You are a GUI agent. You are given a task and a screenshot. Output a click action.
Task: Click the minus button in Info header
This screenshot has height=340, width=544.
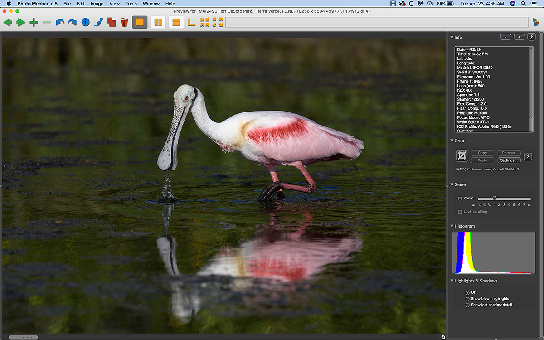click(x=506, y=37)
